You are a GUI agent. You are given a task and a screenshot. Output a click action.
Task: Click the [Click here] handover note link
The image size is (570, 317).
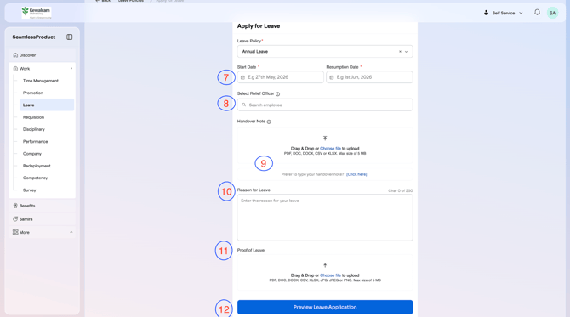coord(356,174)
